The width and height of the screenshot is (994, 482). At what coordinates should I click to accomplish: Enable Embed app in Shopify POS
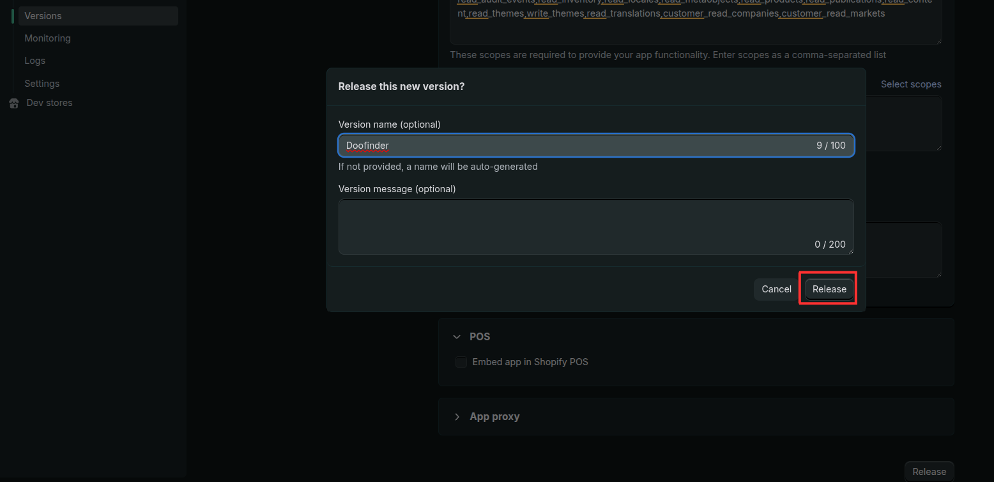tap(461, 362)
